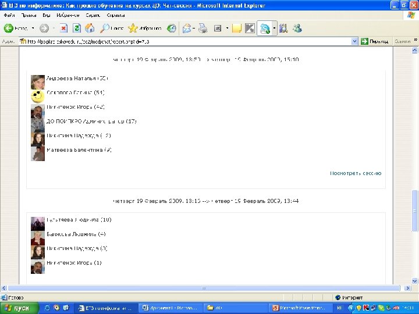Open the Избранное menu
The height and width of the screenshot is (314, 419).
point(68,15)
